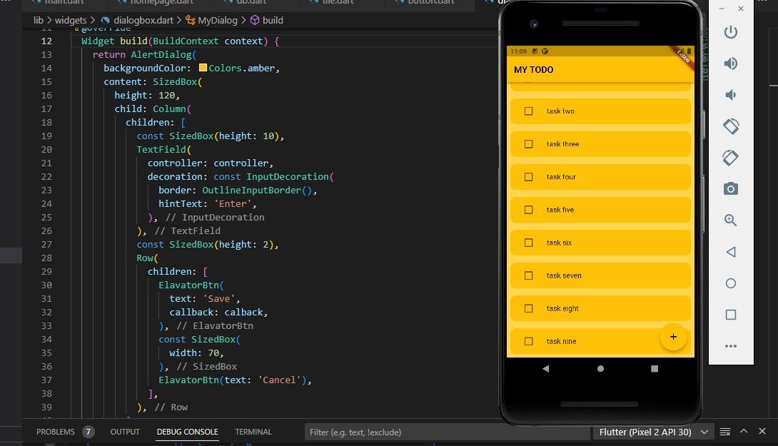Viewport: 778px width, 446px height.
Task: Raise volume using emulator volume up icon
Action: (x=730, y=64)
